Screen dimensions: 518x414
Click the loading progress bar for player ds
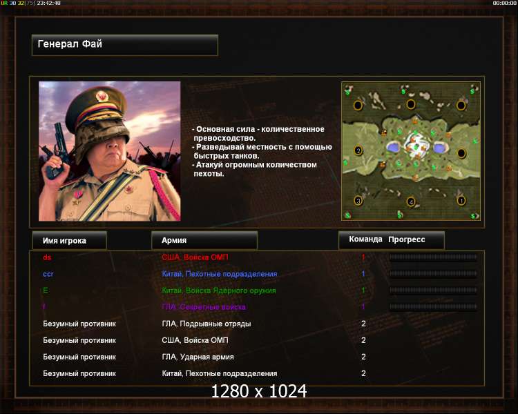[434, 257]
